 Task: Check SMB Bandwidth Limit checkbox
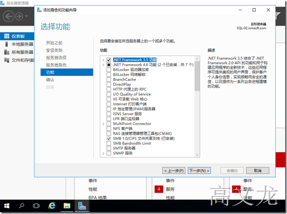click(109, 143)
